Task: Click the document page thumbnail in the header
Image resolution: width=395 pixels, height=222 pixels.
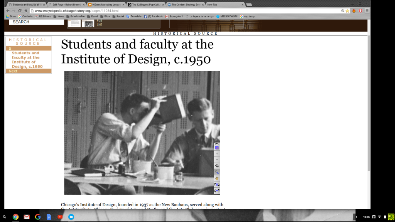Action: 74,23
